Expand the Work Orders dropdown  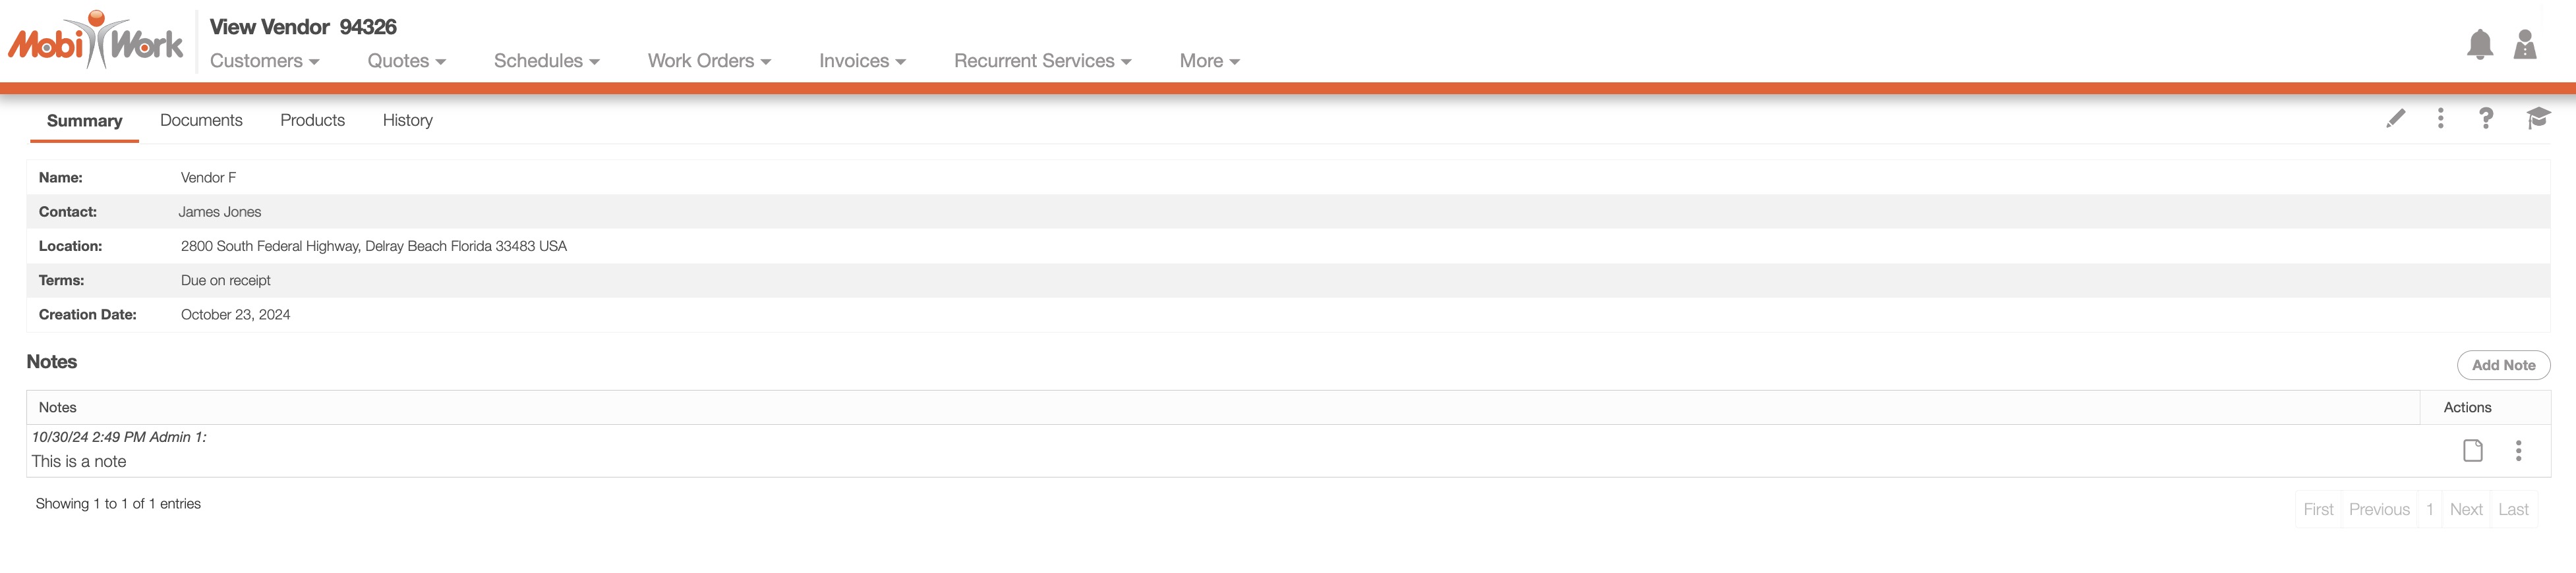(709, 61)
